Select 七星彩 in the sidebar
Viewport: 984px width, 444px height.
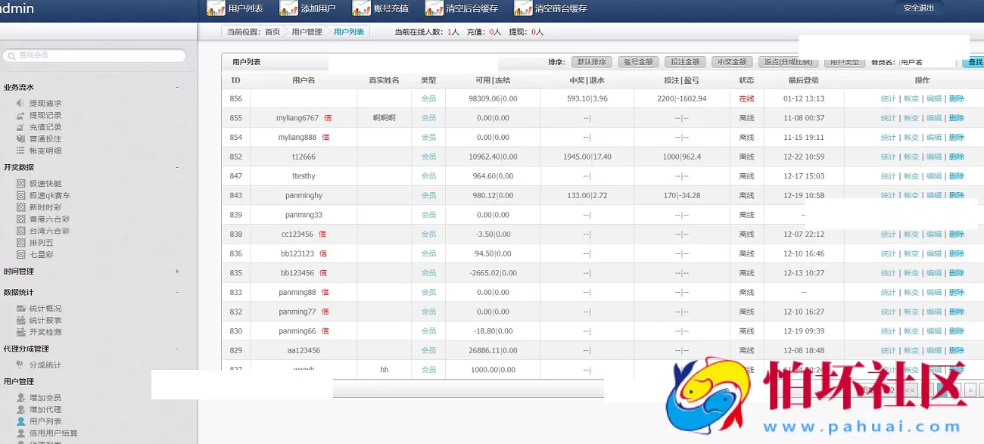45,255
